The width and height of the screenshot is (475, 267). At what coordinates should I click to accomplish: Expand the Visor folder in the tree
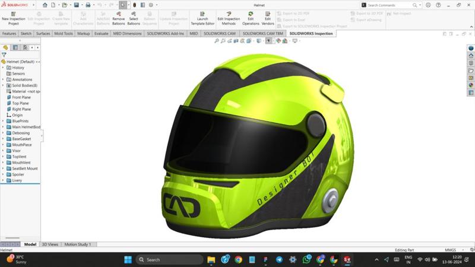(x=3, y=151)
